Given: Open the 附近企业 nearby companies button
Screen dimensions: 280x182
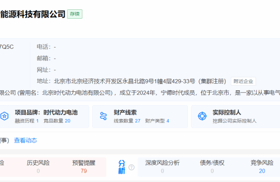Looking at the screenshot, I should coord(243,81).
